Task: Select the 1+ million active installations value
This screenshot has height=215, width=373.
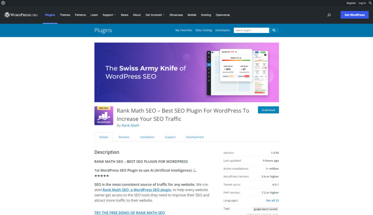Action: click(x=272, y=169)
